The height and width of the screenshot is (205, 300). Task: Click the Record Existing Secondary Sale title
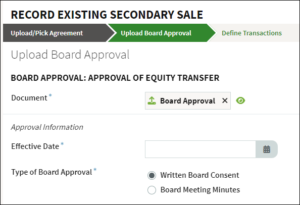[x=107, y=15]
